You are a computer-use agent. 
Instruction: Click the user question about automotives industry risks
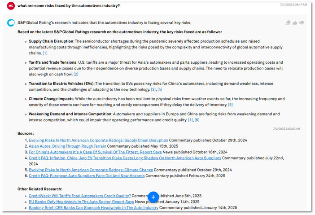[x=69, y=6]
